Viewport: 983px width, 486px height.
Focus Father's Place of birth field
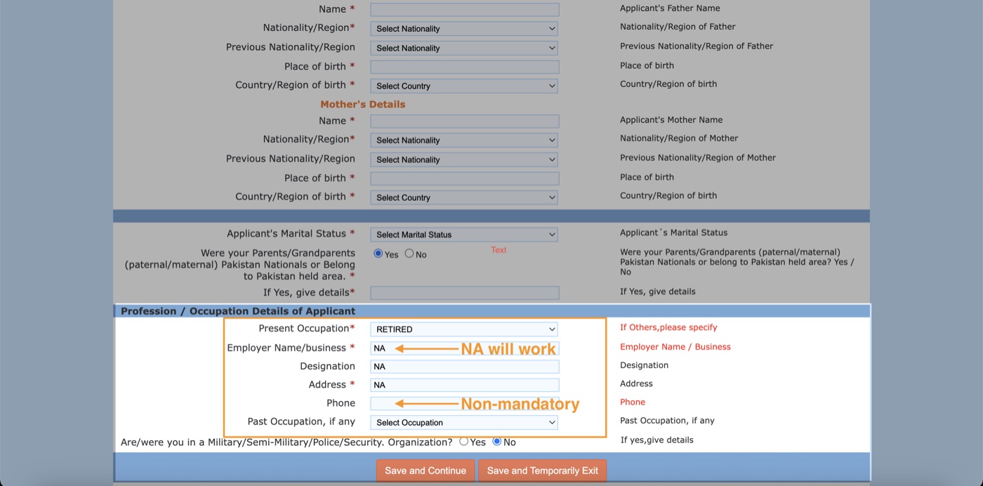point(465,67)
